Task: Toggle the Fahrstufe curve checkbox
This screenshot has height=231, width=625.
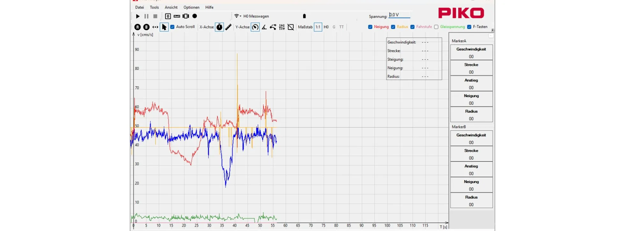Action: (x=413, y=27)
